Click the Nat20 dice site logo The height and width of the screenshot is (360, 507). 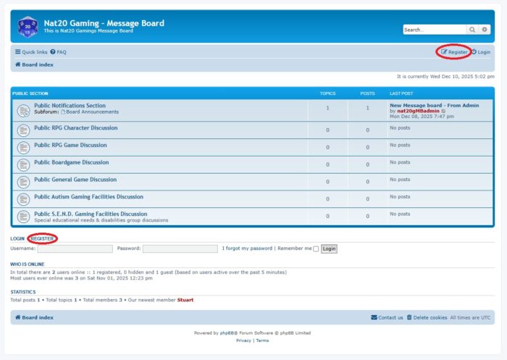(28, 27)
